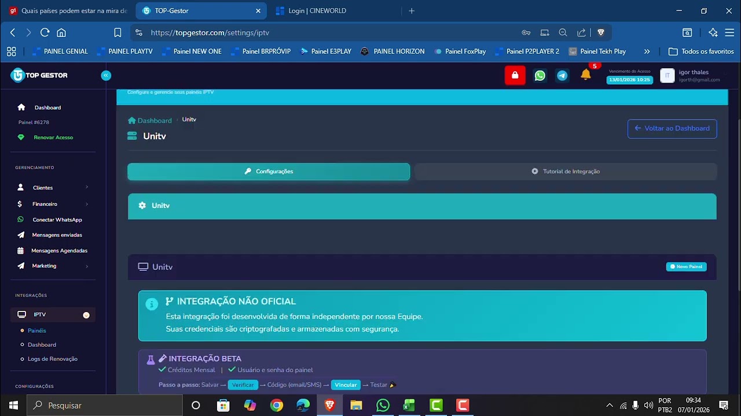Image resolution: width=741 pixels, height=416 pixels.
Task: Click the zoom magnifier icon in address bar
Action: point(563,33)
